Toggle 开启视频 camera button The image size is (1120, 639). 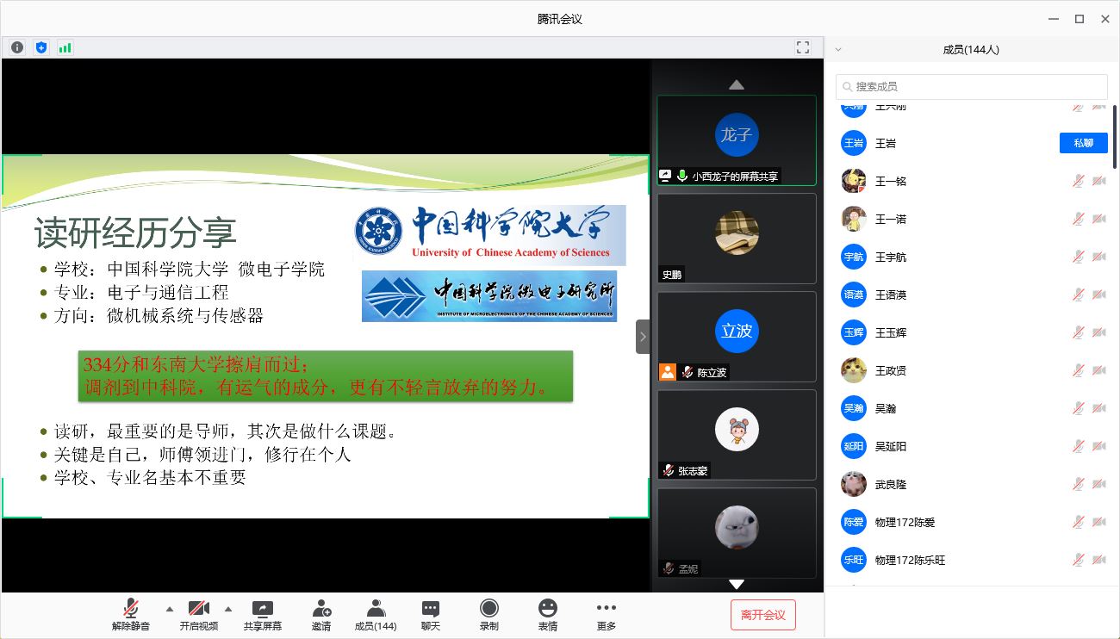tap(198, 614)
